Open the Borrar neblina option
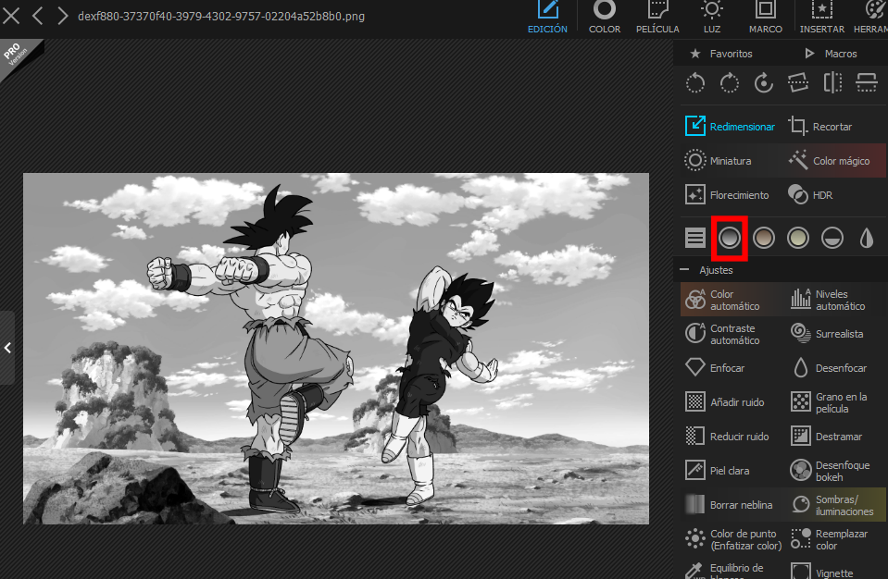Image resolution: width=888 pixels, height=579 pixels. [x=731, y=505]
